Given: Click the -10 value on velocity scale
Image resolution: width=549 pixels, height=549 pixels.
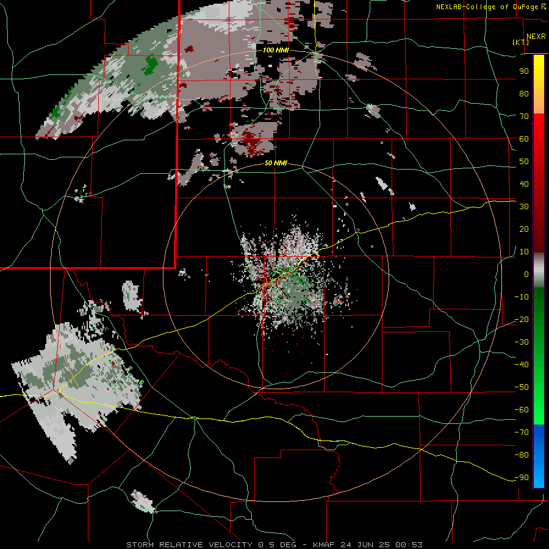Looking at the screenshot, I should (x=522, y=297).
